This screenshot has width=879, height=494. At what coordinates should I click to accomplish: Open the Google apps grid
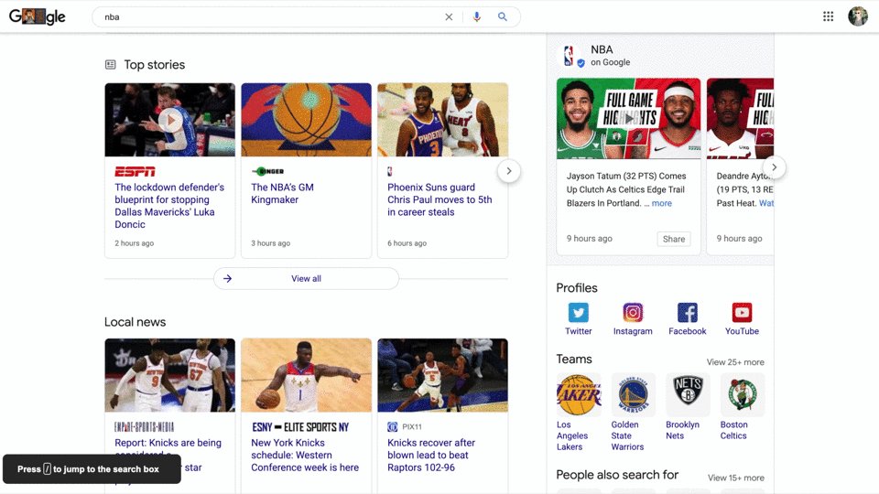click(828, 16)
